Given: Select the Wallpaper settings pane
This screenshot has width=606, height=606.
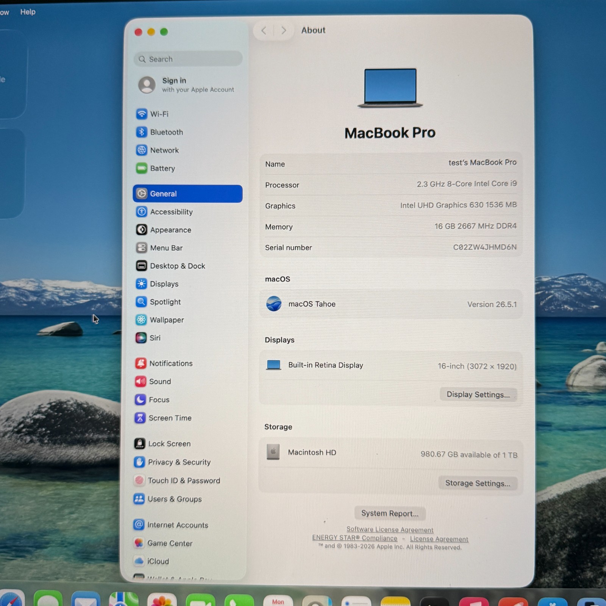Looking at the screenshot, I should (188, 320).
